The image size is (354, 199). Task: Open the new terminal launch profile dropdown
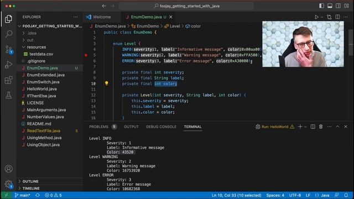click(x=305, y=127)
